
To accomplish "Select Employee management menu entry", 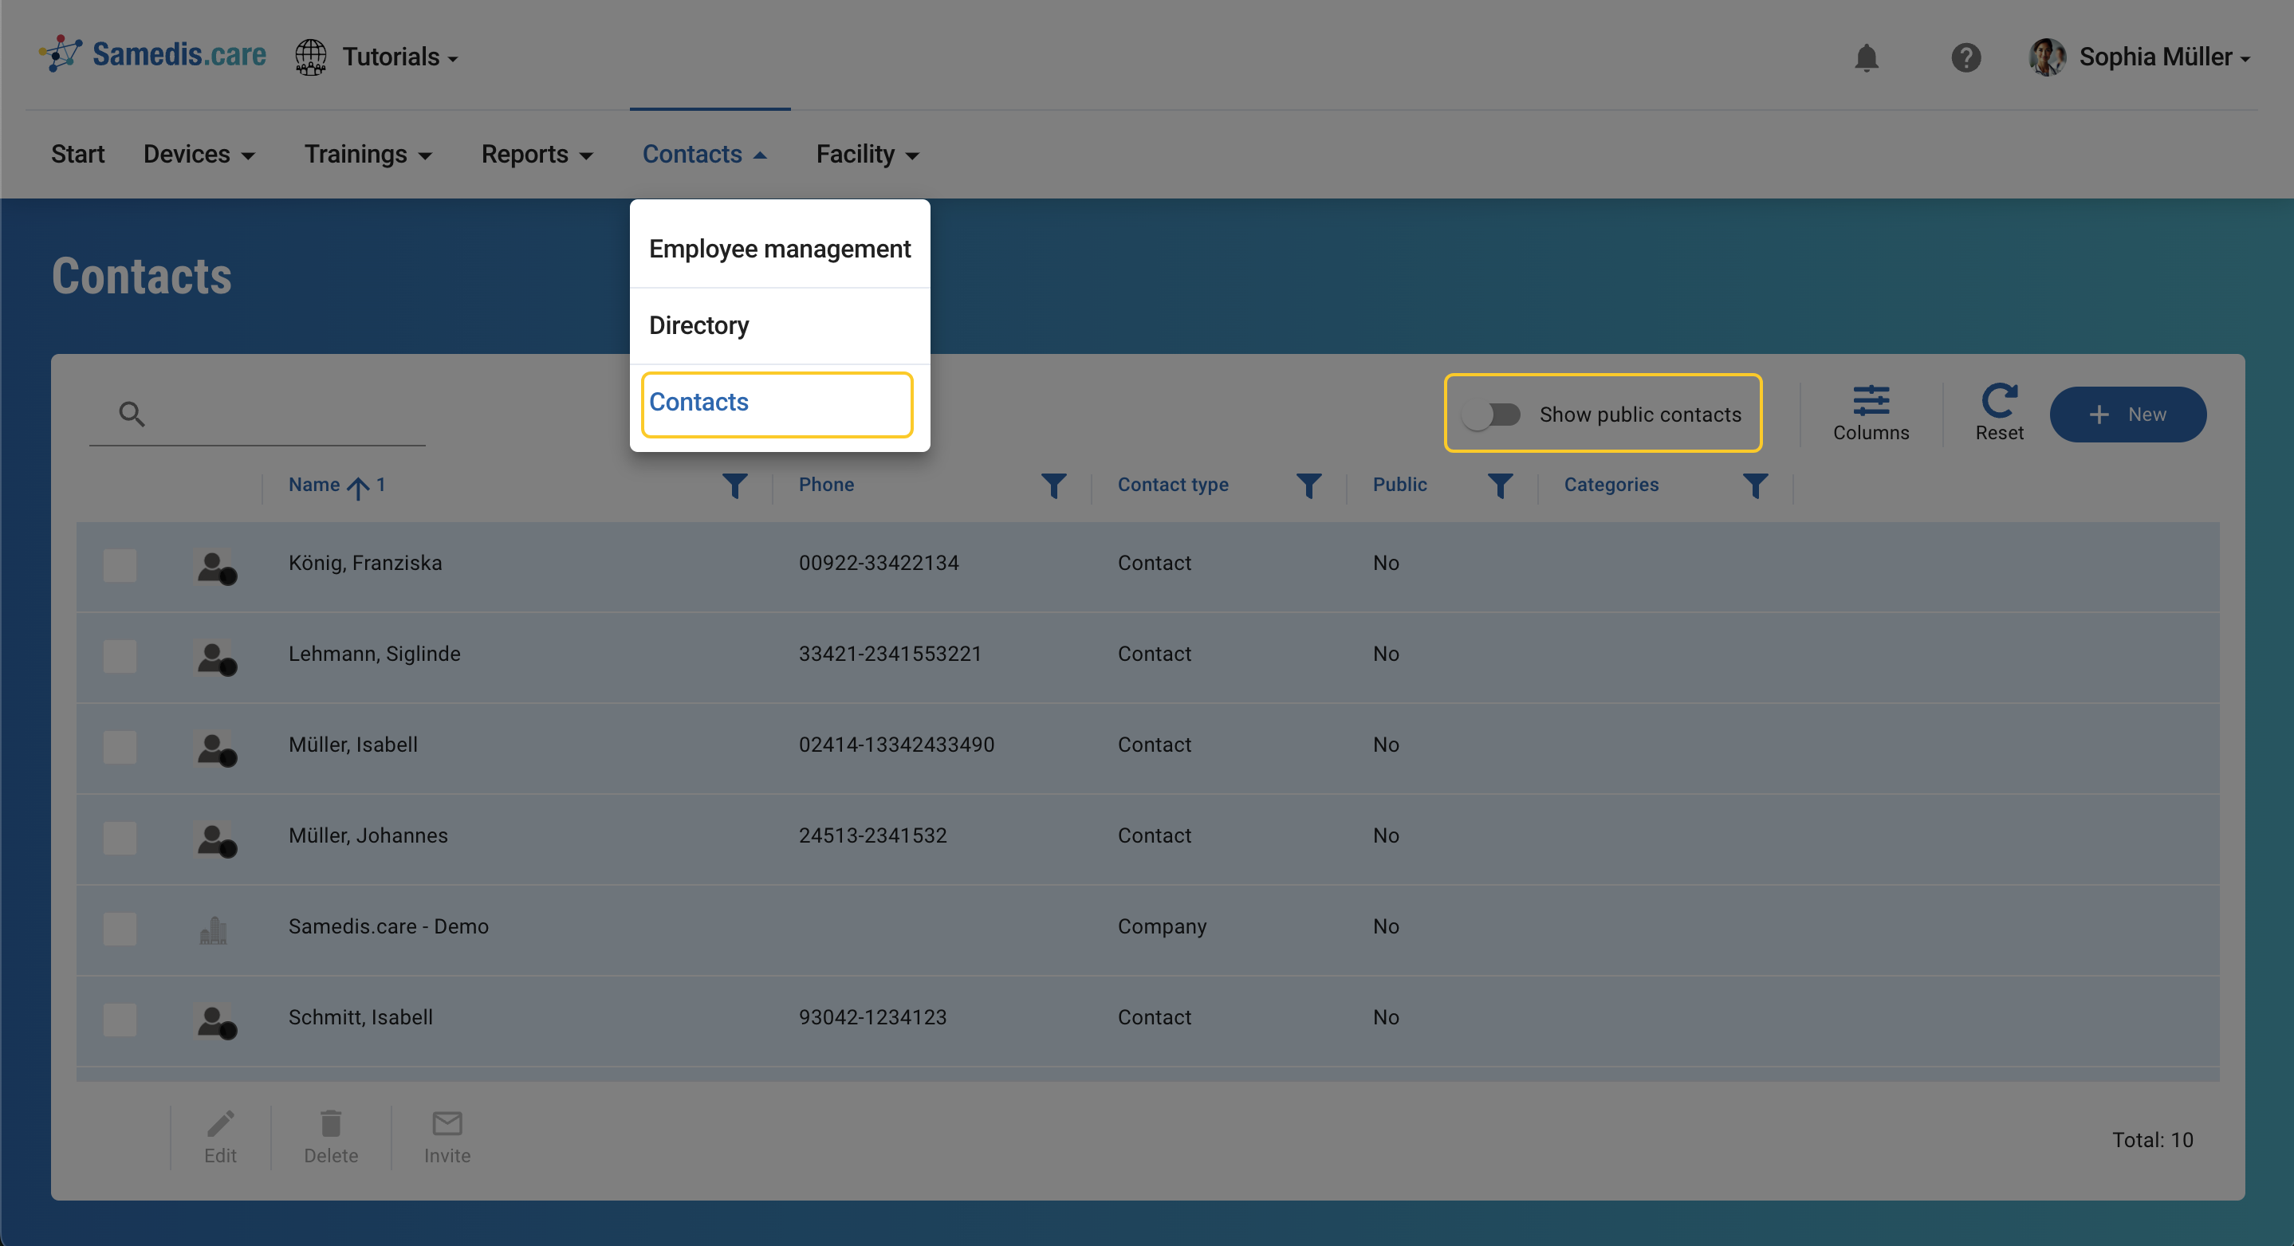I will point(779,249).
